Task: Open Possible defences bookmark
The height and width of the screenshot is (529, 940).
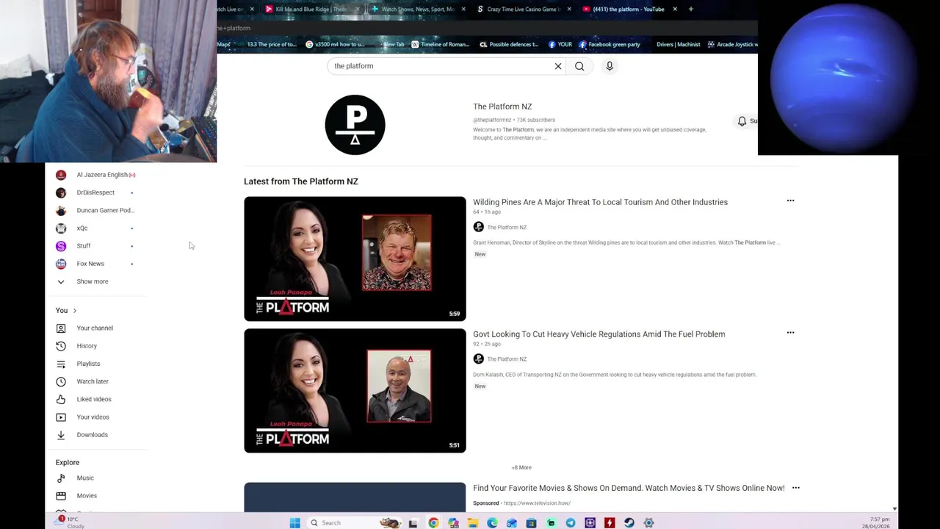Action: (x=509, y=44)
